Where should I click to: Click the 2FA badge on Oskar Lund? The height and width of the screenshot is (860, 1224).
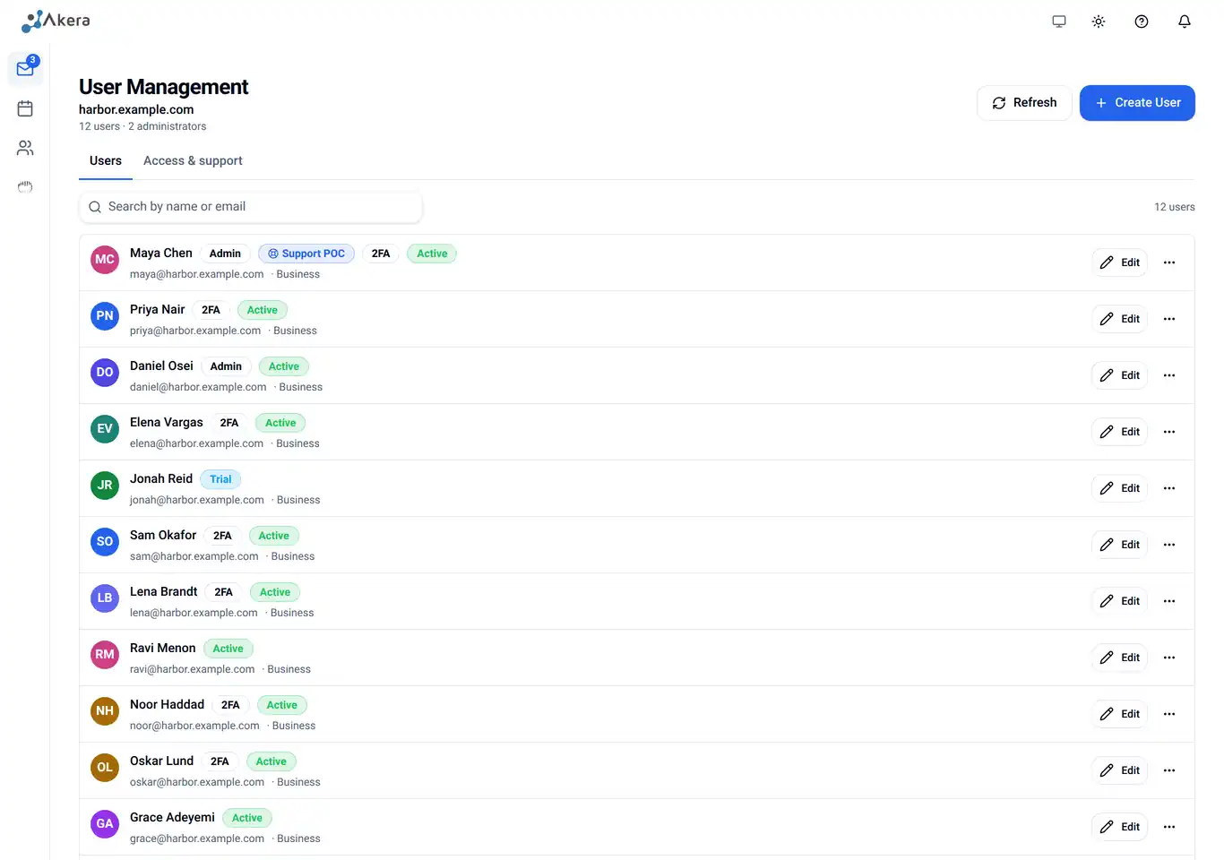[x=220, y=761]
